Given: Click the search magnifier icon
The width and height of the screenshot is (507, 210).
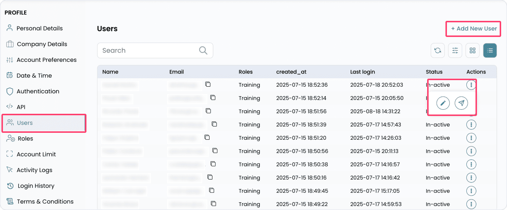Looking at the screenshot, I should tap(203, 50).
